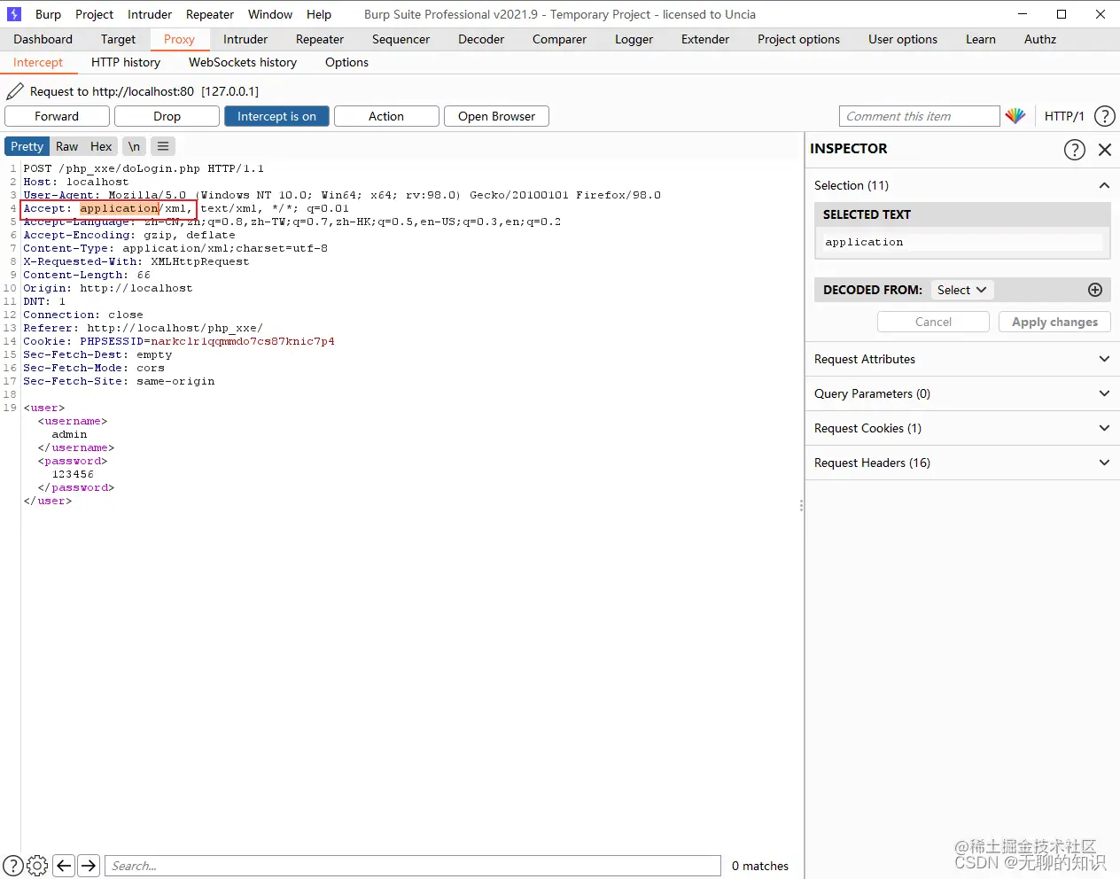Click the plus icon in Decoded From

point(1095,290)
